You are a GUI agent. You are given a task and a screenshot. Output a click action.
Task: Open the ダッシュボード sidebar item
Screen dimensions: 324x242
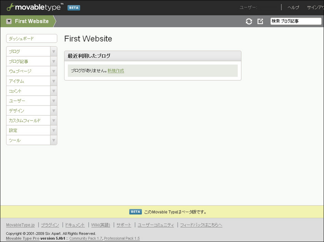(x=32, y=38)
